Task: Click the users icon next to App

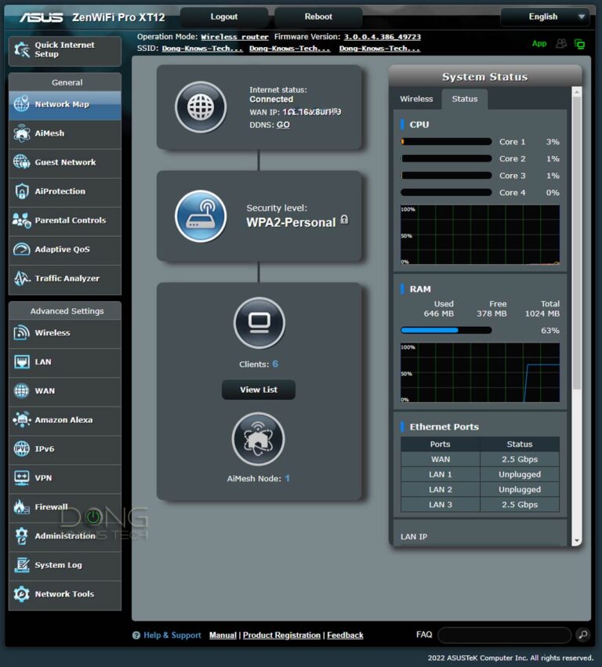Action: point(561,44)
